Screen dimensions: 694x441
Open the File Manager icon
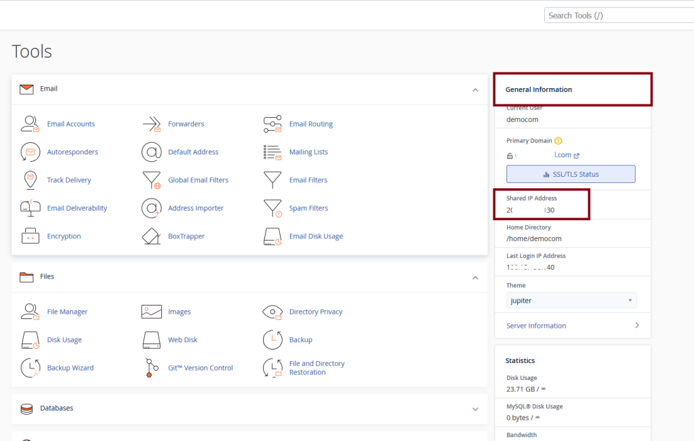(x=30, y=312)
